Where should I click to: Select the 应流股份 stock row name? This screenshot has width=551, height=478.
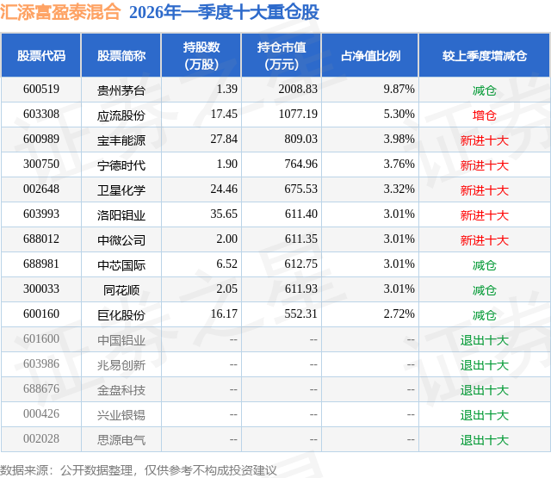point(121,115)
